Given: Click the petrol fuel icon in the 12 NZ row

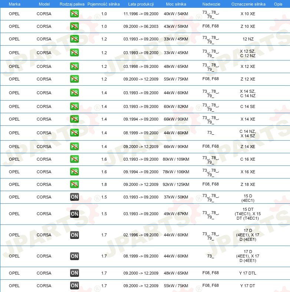Looking at the screenshot, I should pos(74,39).
